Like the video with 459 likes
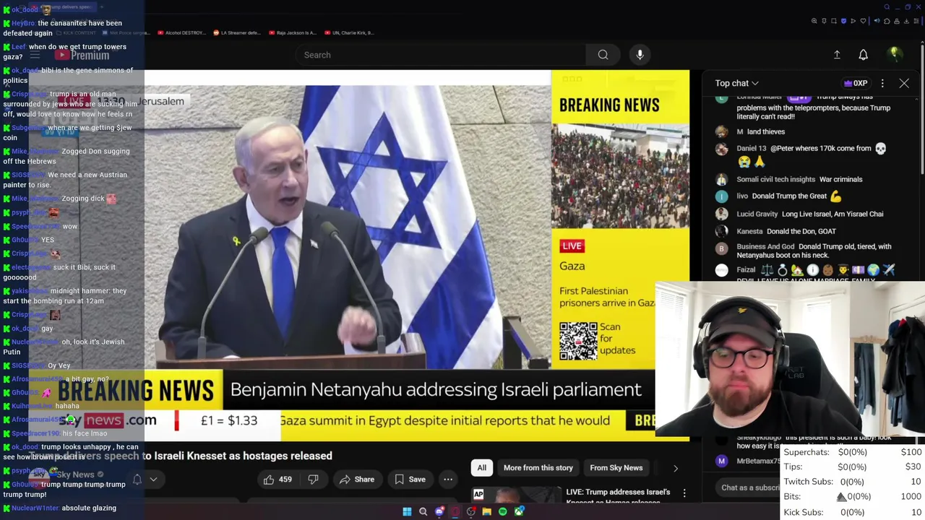The image size is (925, 520). [277, 480]
